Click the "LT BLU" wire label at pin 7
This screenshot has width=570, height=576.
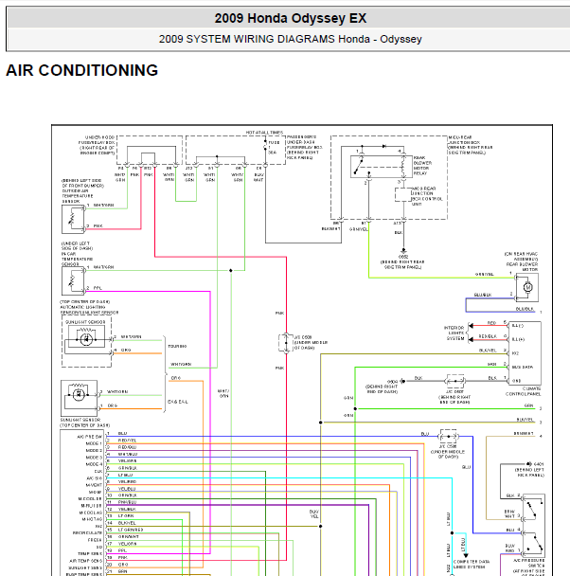(x=125, y=475)
